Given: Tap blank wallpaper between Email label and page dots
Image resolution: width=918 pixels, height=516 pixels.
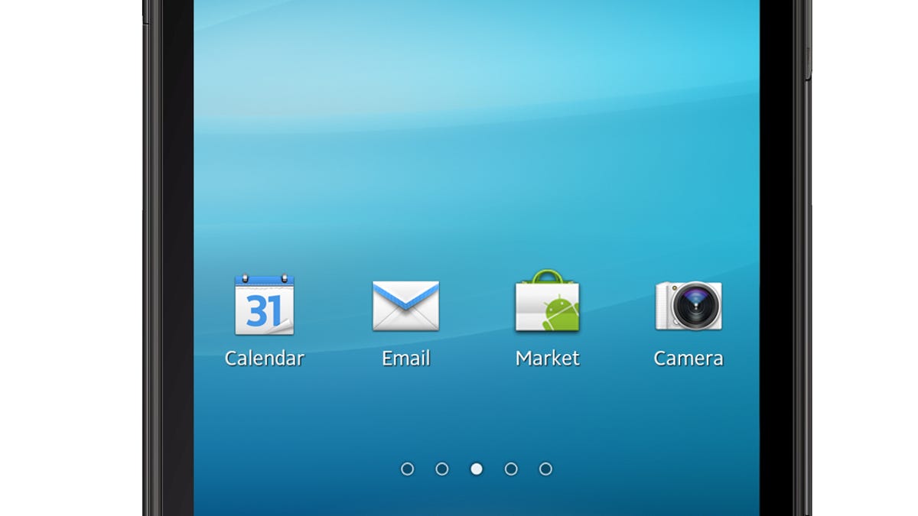Looking at the screenshot, I should 405,417.
